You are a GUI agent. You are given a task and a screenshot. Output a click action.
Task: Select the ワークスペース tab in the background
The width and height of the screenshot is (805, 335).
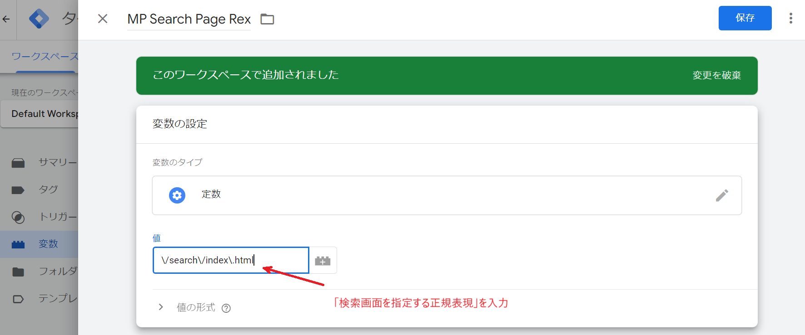[x=45, y=57]
